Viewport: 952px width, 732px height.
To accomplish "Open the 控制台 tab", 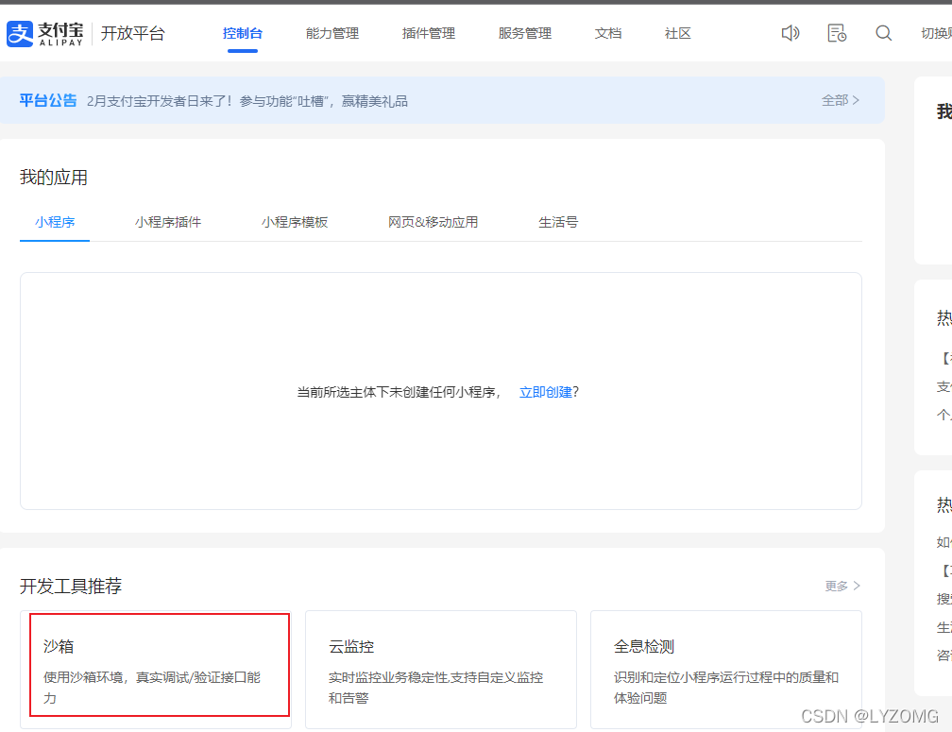I will click(242, 33).
